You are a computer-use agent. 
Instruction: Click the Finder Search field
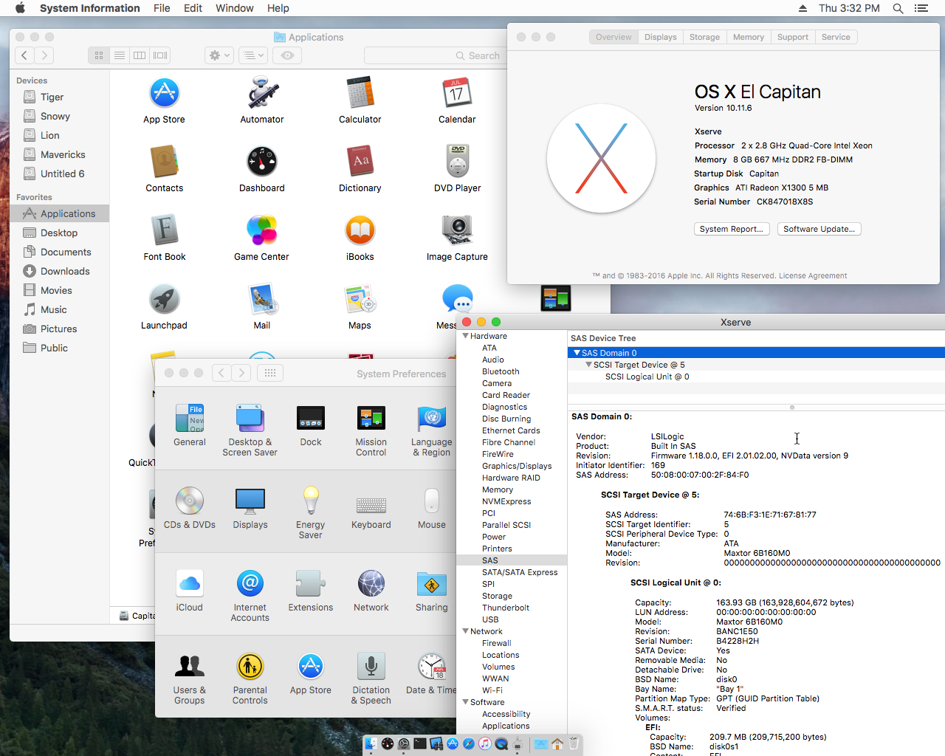(x=436, y=55)
